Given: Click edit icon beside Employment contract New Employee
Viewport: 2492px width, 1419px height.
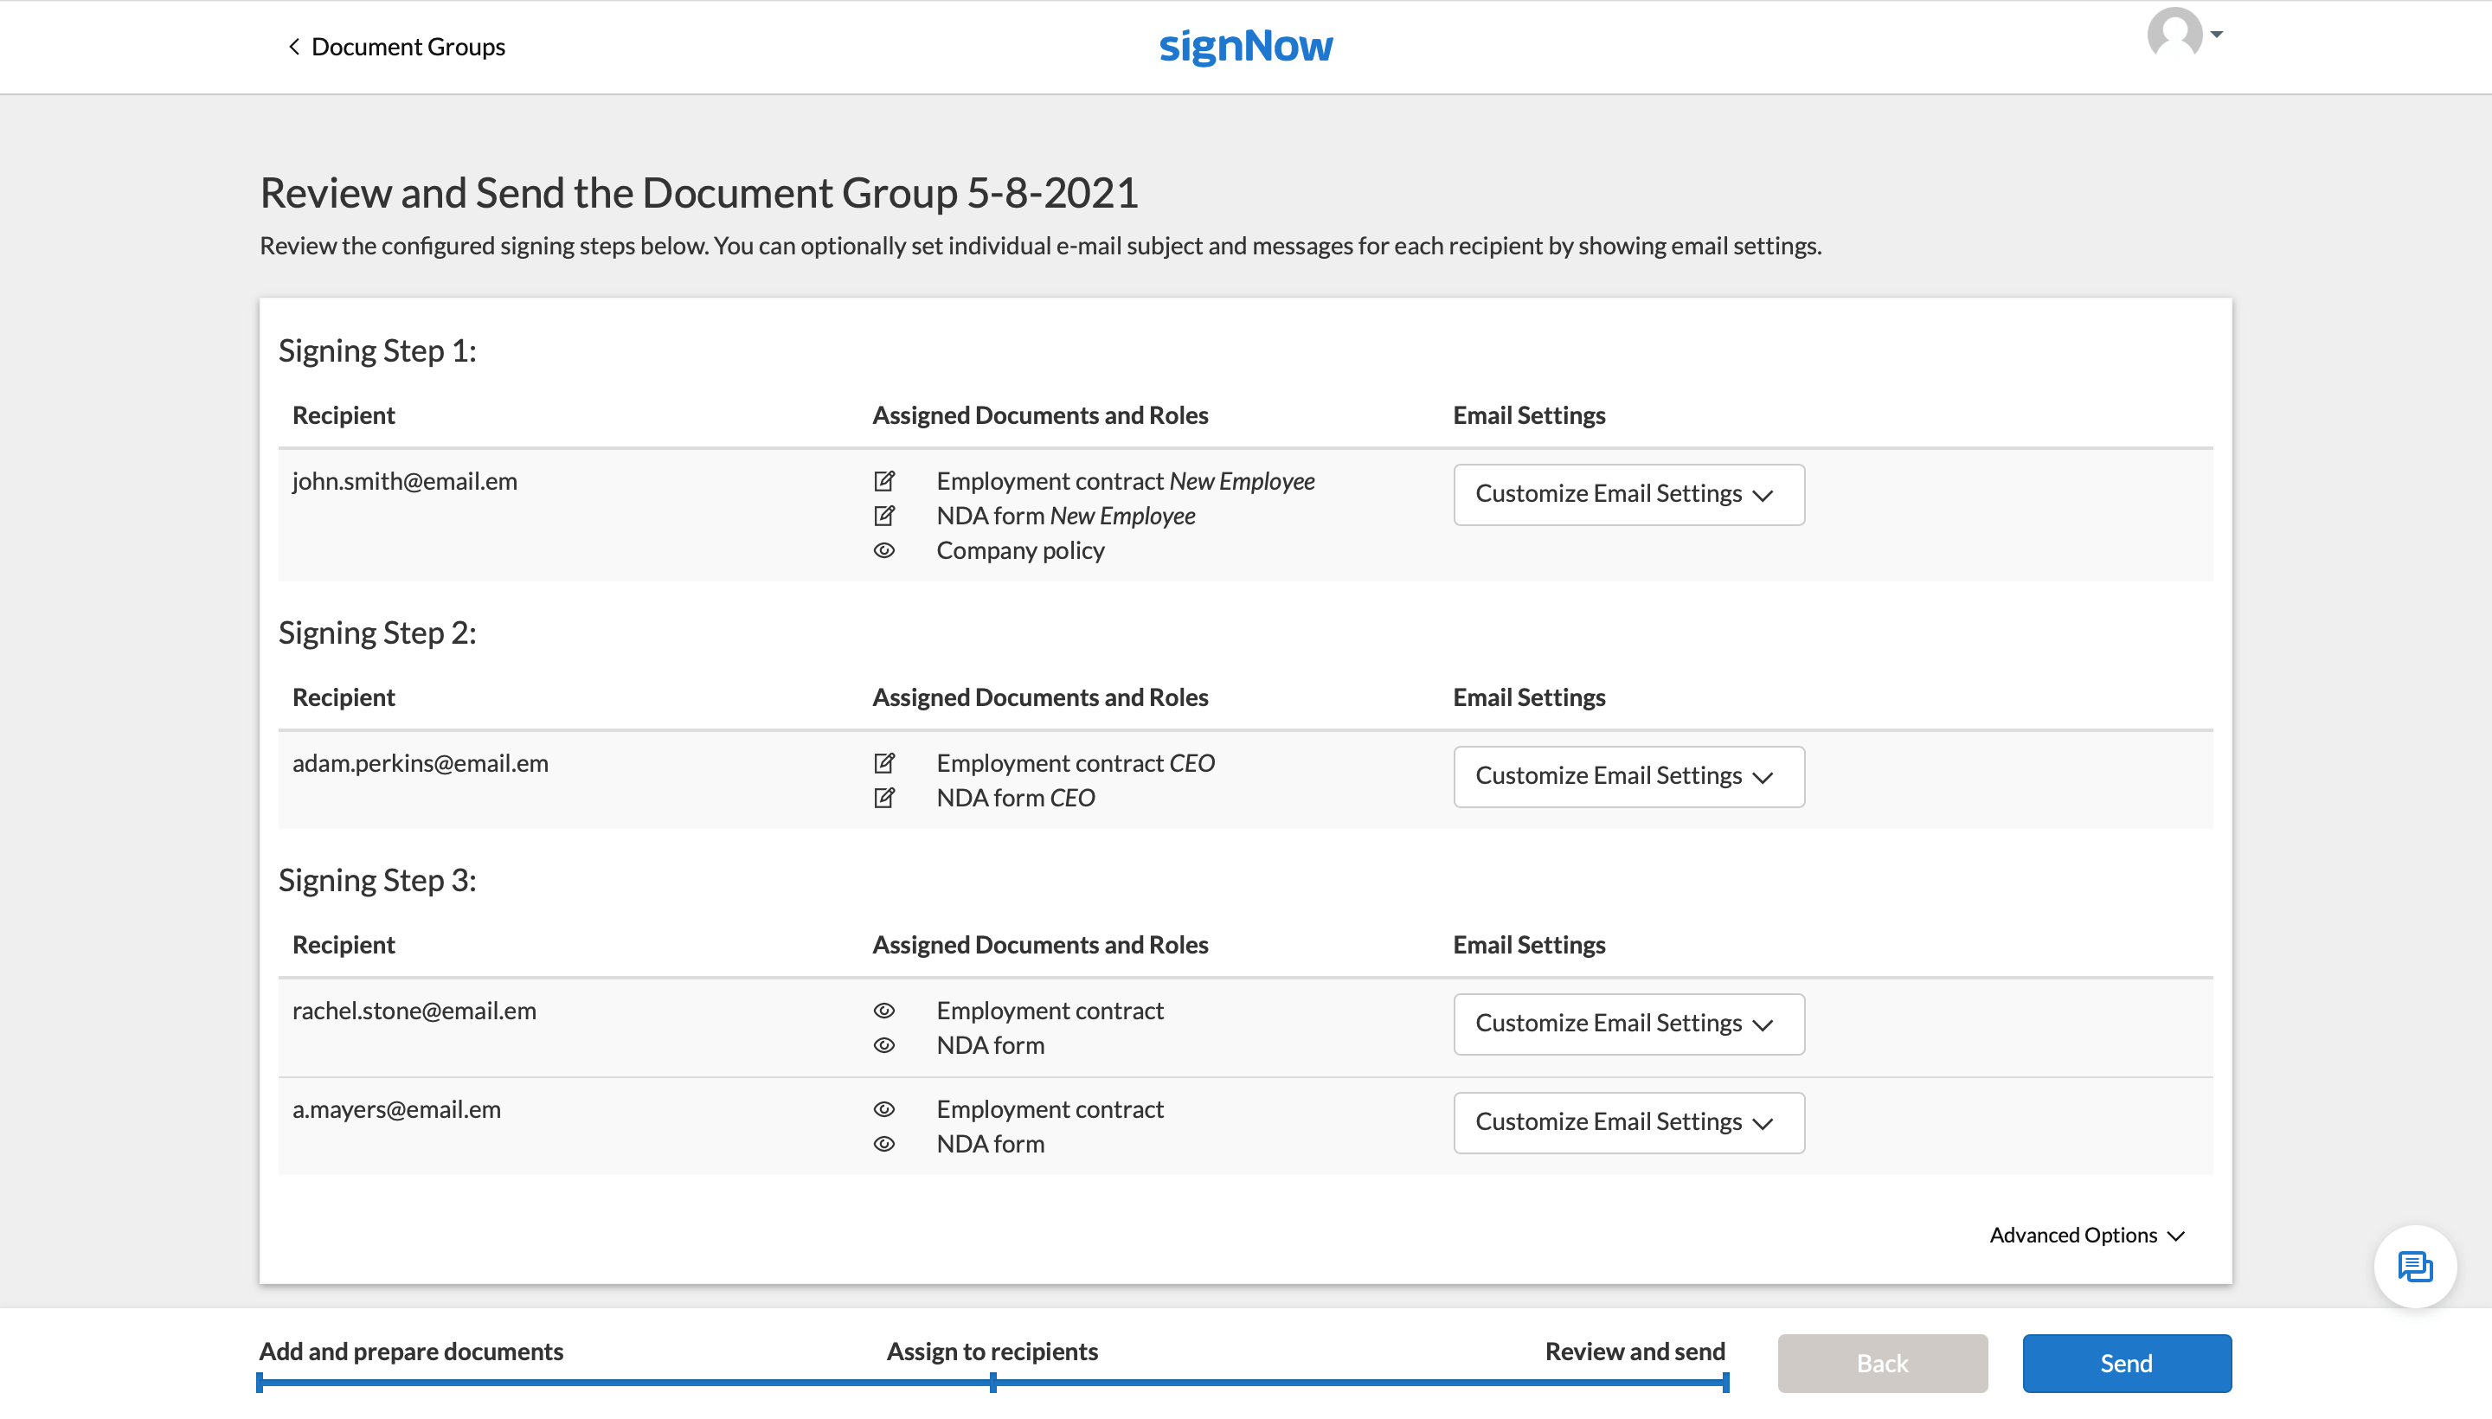Looking at the screenshot, I should [884, 480].
